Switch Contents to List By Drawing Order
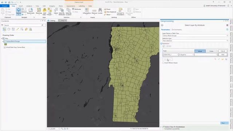Screen dimensions: 233x131 (x=4, y=29)
